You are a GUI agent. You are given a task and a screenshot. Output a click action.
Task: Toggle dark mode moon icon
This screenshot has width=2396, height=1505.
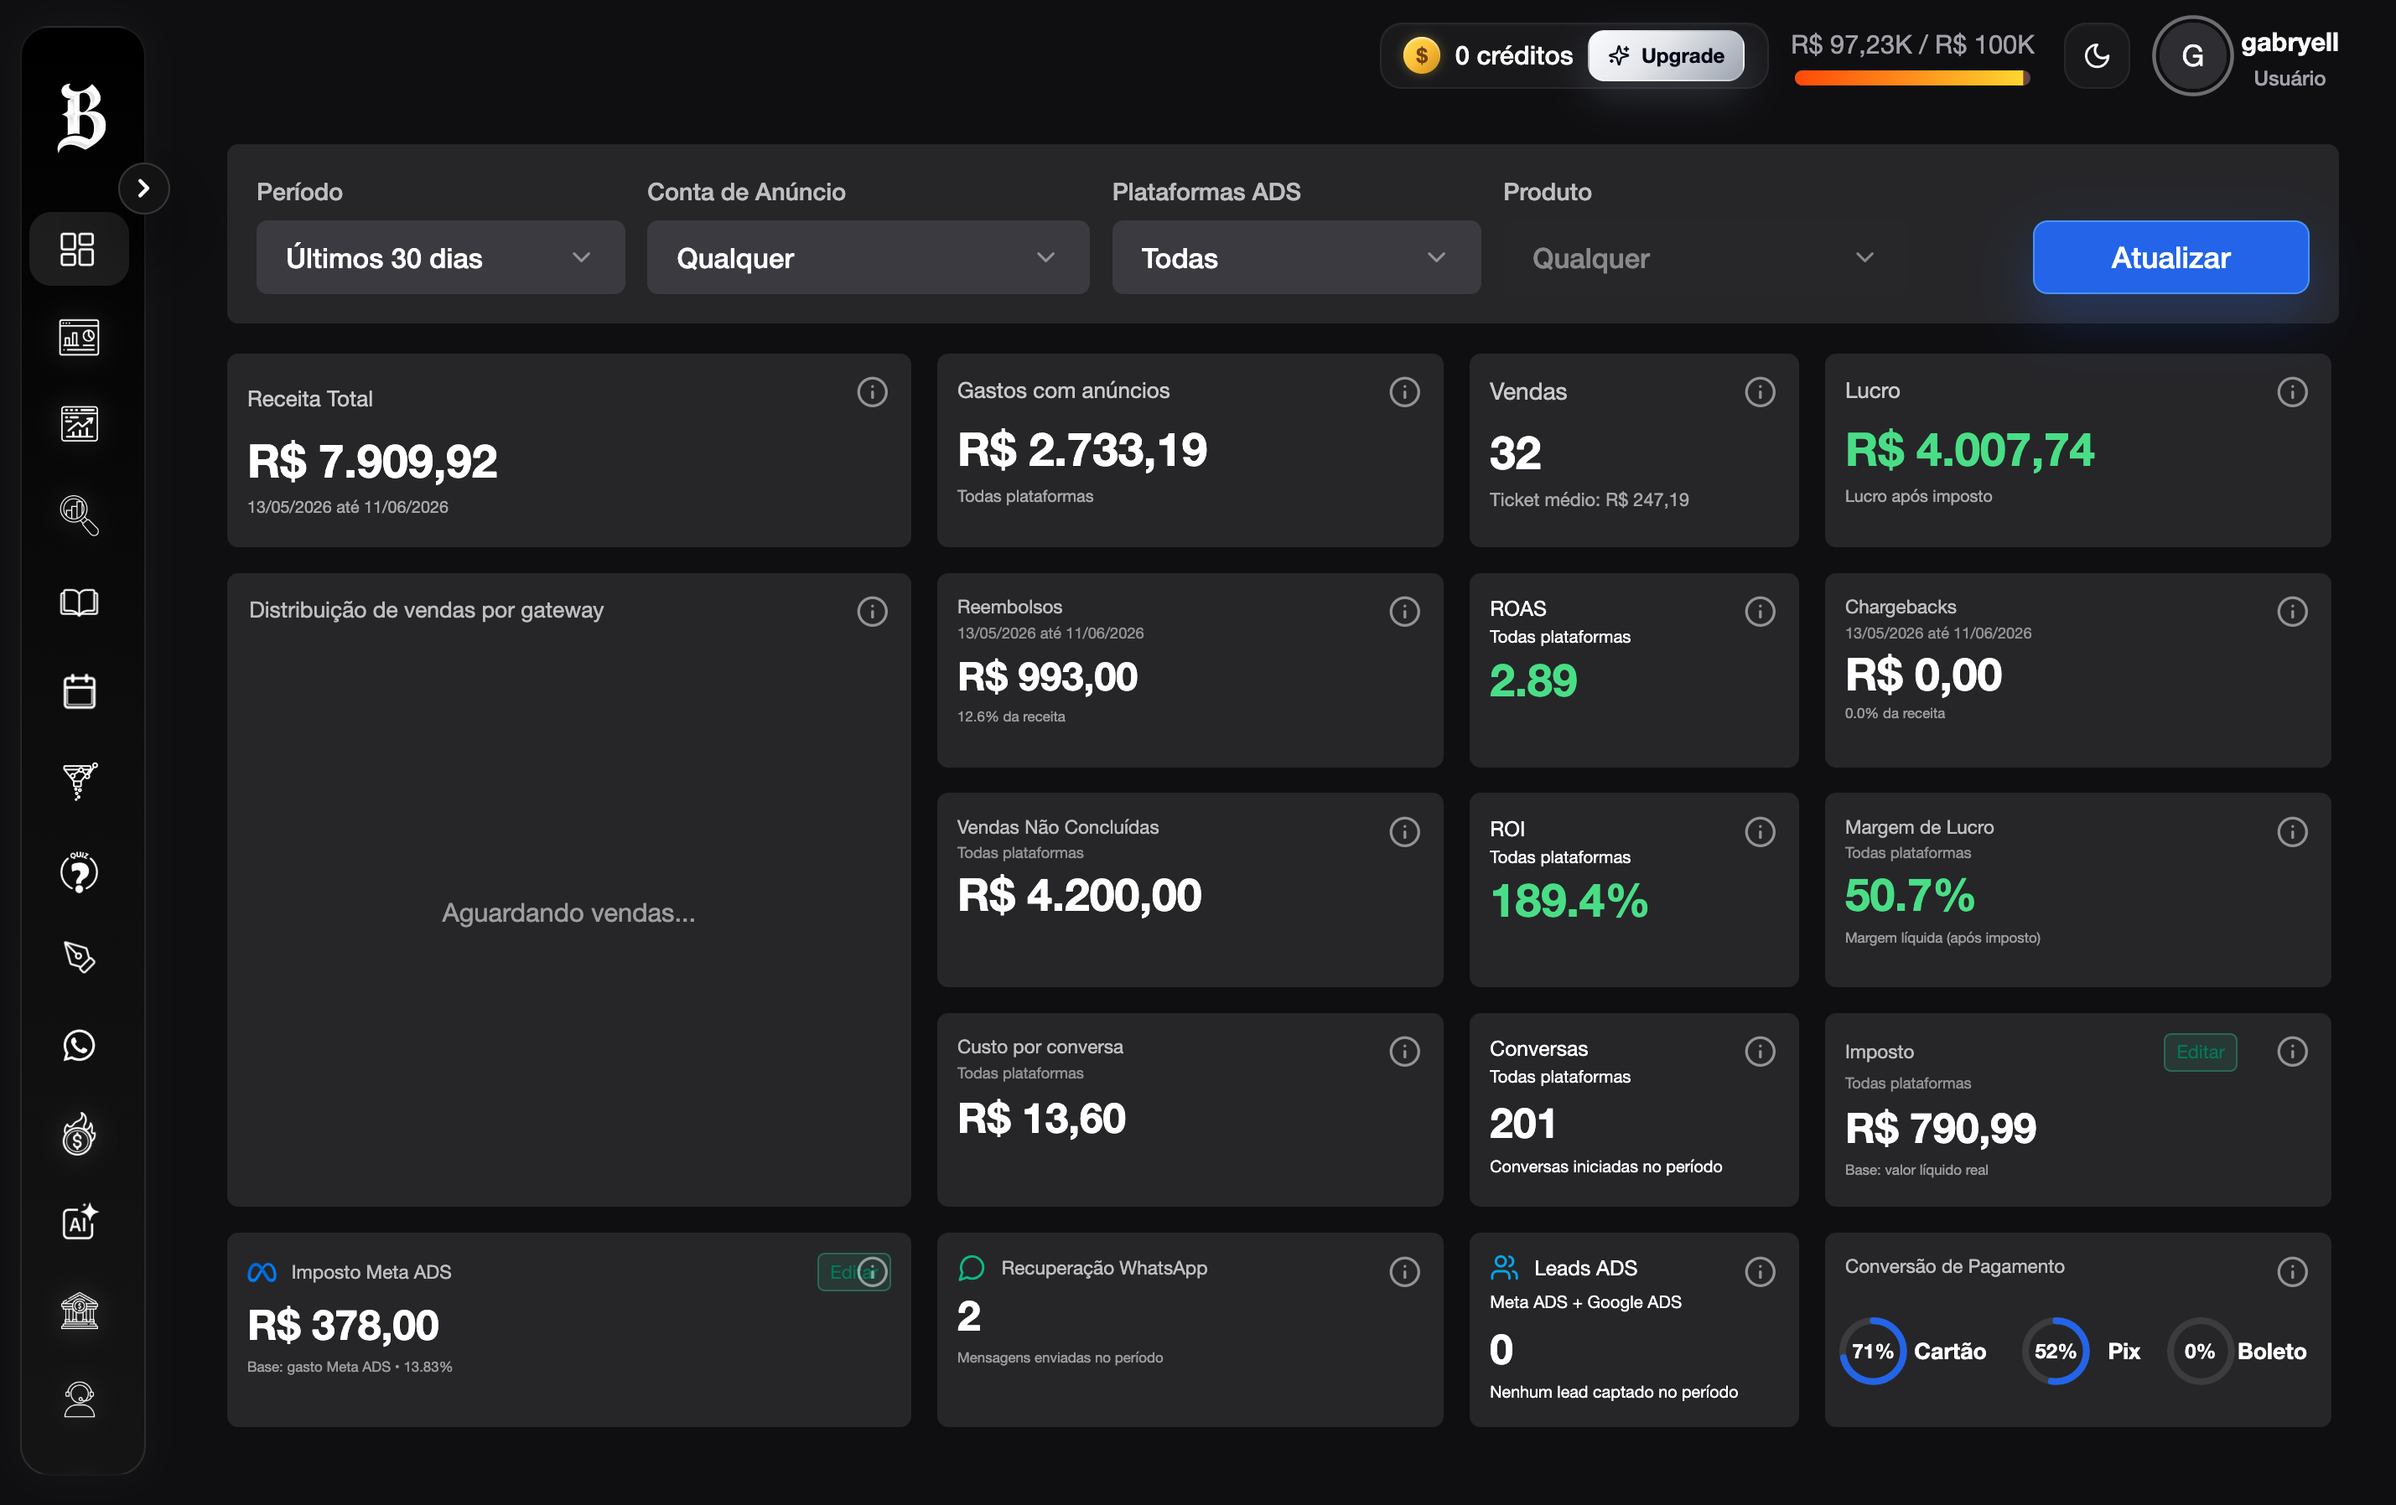coord(2097,55)
